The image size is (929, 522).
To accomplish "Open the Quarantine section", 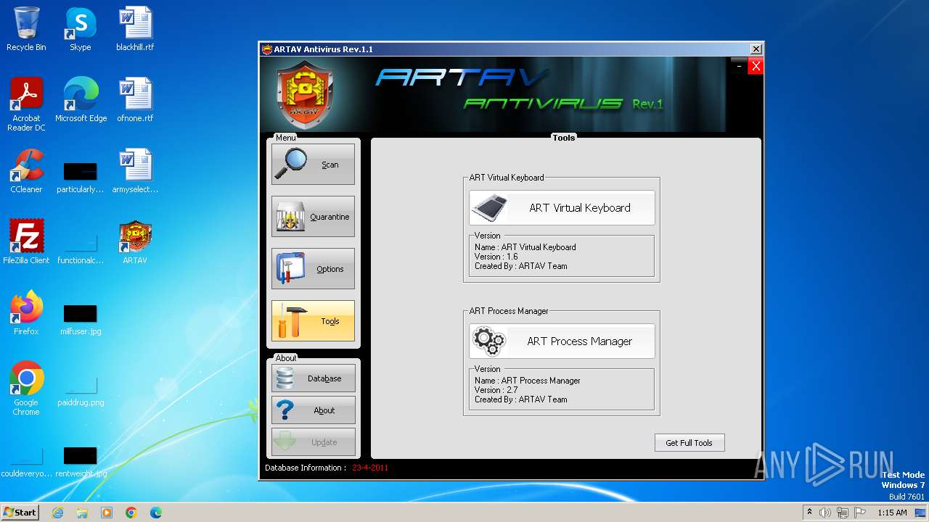I will point(313,216).
